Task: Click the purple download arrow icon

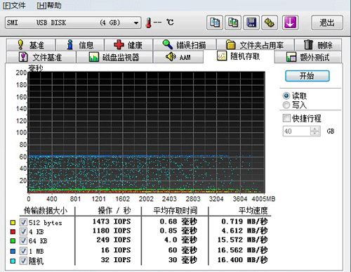Action: point(290,22)
